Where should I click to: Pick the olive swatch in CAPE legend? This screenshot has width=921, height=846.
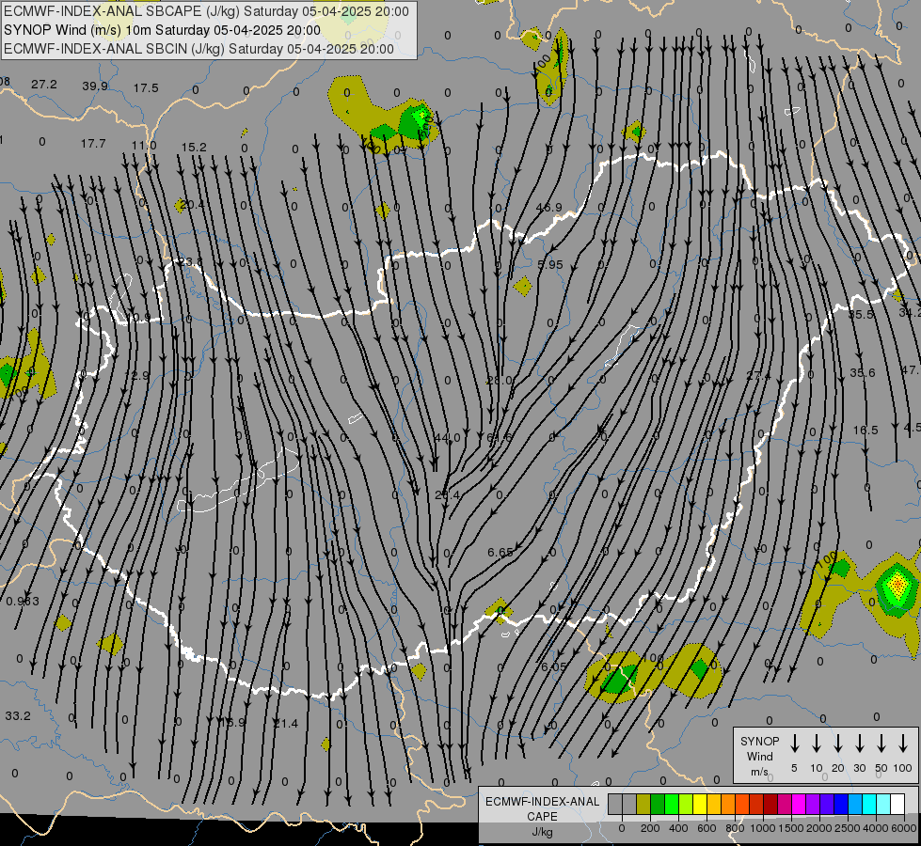(643, 805)
